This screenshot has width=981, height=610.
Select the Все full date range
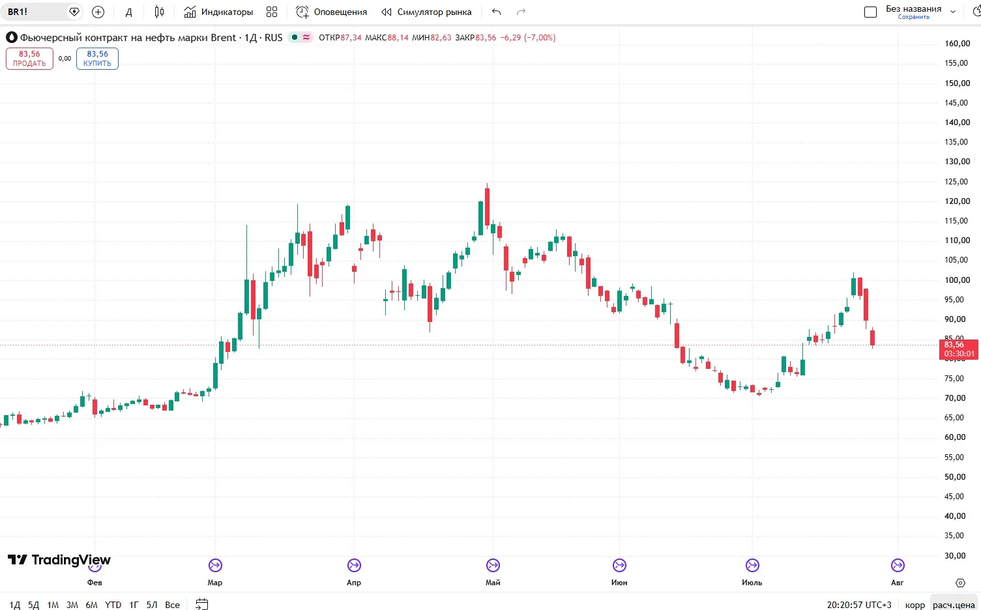click(x=172, y=605)
